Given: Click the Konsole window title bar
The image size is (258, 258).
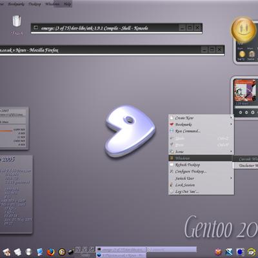Looking at the screenshot, I should click(x=117, y=28).
